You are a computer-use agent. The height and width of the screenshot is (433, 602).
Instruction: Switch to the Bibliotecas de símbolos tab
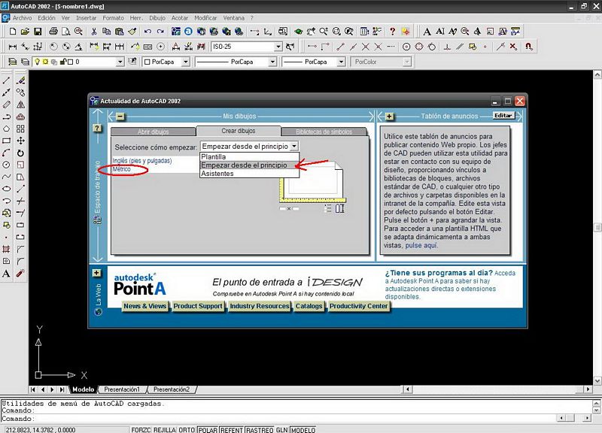[324, 132]
